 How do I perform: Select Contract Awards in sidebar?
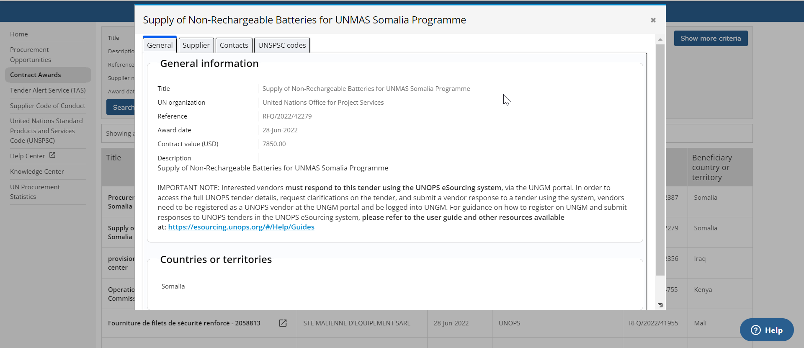pyautogui.click(x=48, y=75)
